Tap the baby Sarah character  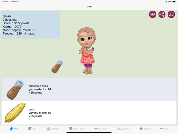click(87, 51)
